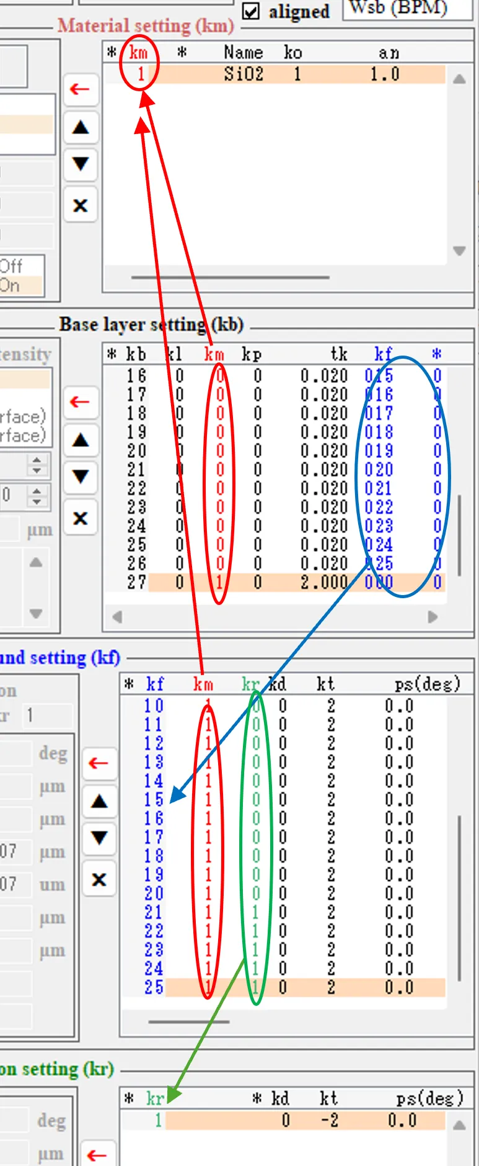
Task: Move kf row up with up arrow
Action: click(x=99, y=801)
